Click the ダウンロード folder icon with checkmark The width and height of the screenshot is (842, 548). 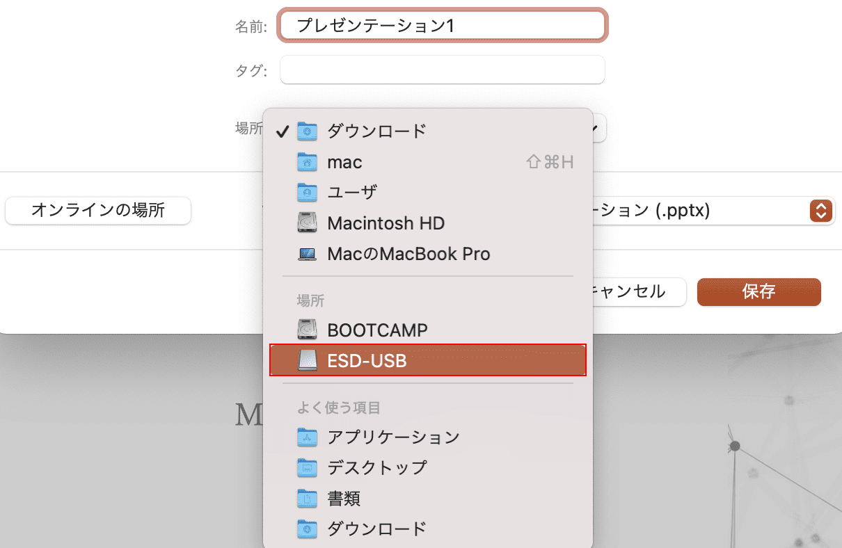[x=308, y=131]
